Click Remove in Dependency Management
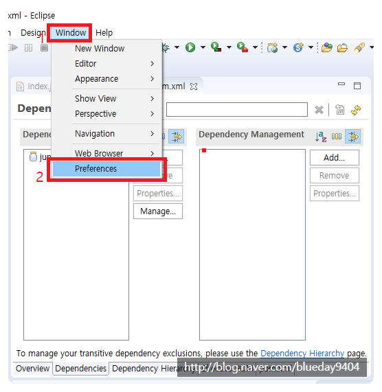 (335, 176)
